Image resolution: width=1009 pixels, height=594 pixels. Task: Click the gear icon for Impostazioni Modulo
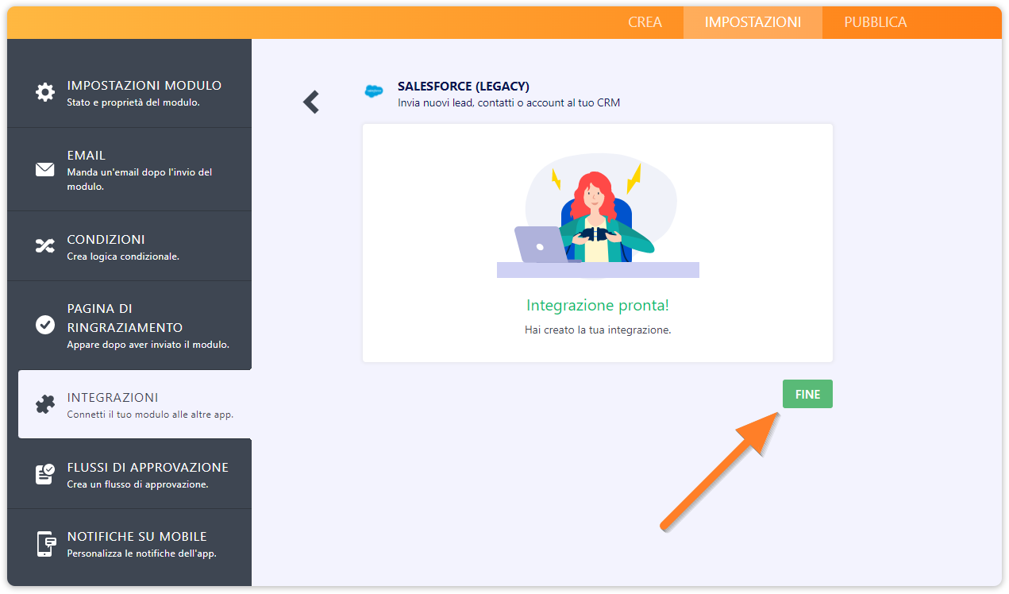pos(45,92)
